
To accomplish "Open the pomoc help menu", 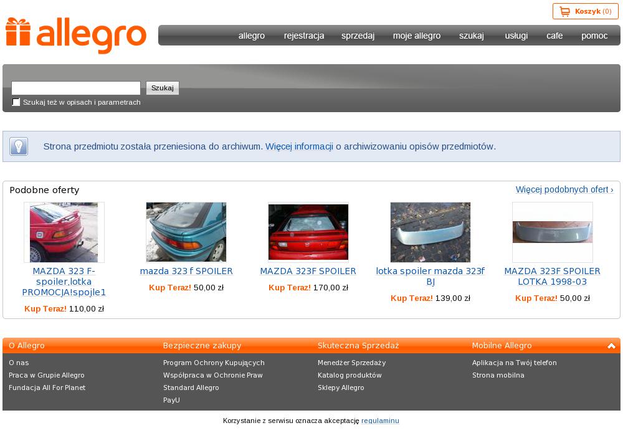I will [x=594, y=36].
